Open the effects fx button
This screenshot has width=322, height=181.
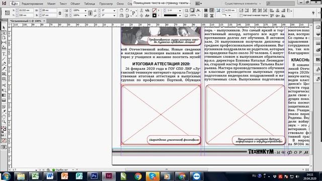(x=198, y=10)
